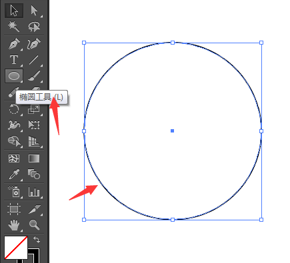Select the Blend tool
Viewport: 290px width, 263px height.
pos(34,174)
